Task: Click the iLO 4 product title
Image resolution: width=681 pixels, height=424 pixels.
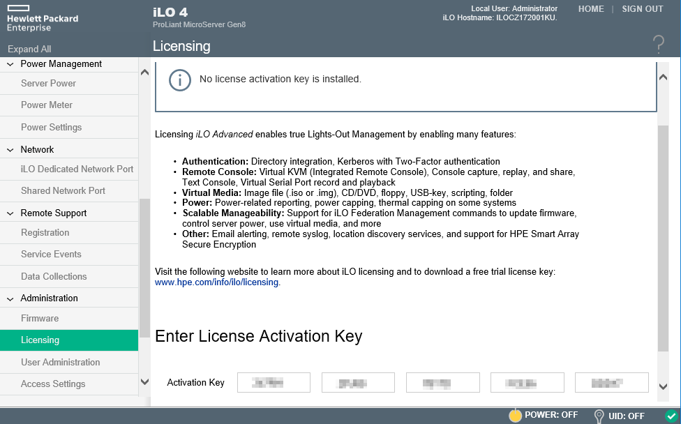Action: (170, 12)
